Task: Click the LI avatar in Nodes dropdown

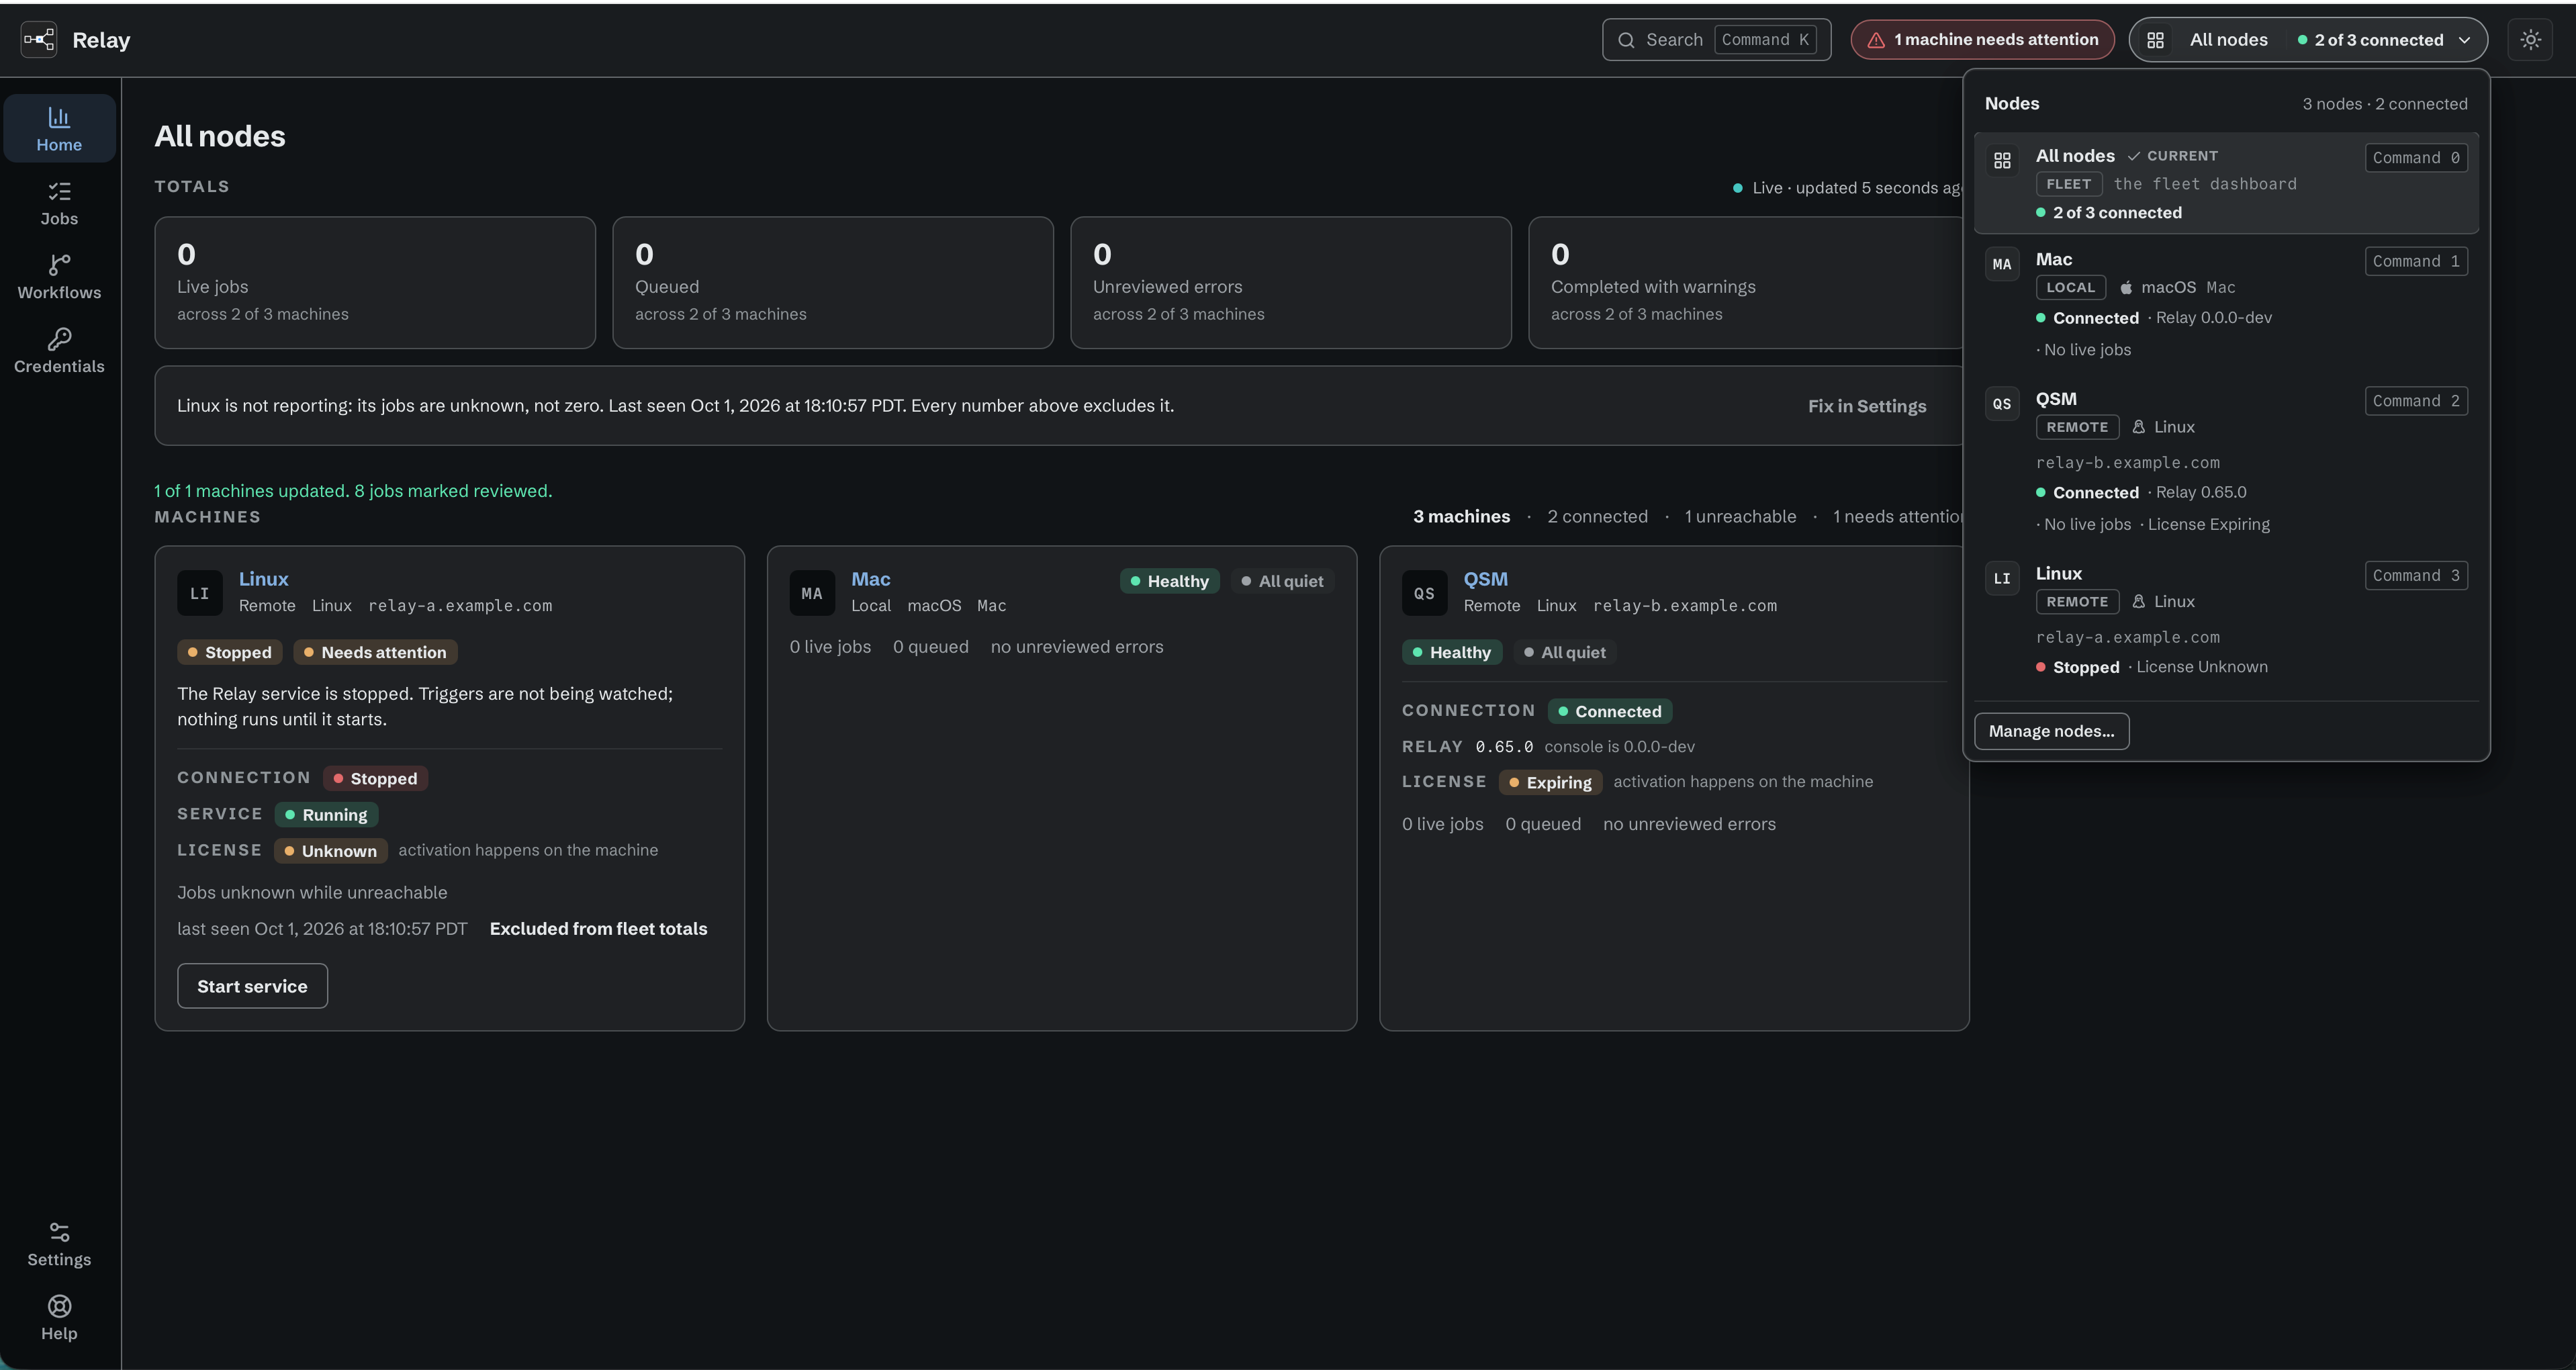Action: [x=2002, y=578]
